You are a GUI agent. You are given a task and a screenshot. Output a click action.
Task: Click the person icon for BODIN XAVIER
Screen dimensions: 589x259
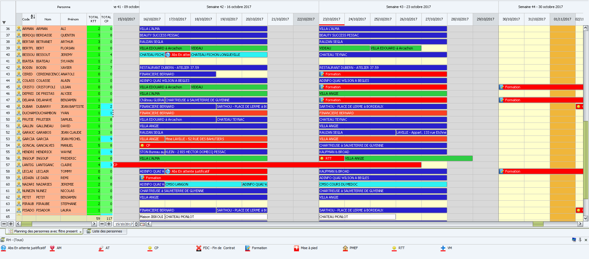coord(19,68)
